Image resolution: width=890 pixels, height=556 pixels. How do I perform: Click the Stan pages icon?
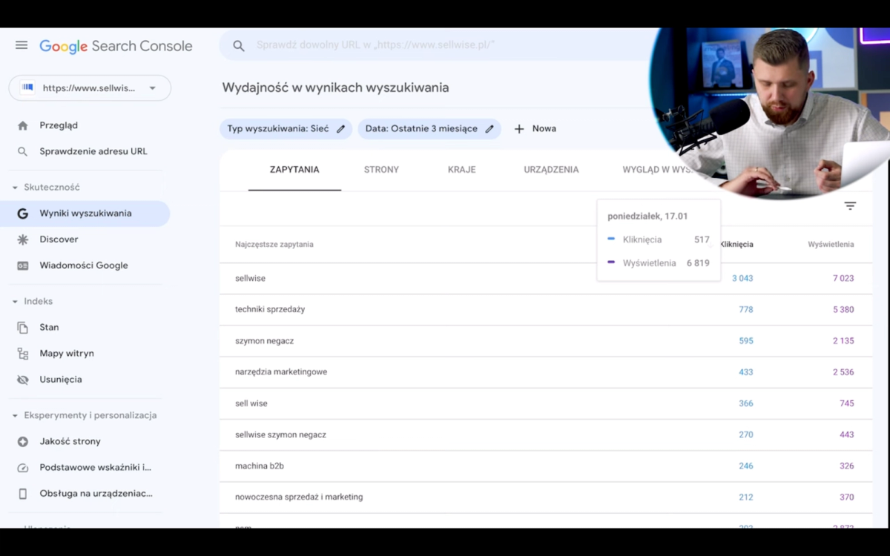(x=23, y=328)
